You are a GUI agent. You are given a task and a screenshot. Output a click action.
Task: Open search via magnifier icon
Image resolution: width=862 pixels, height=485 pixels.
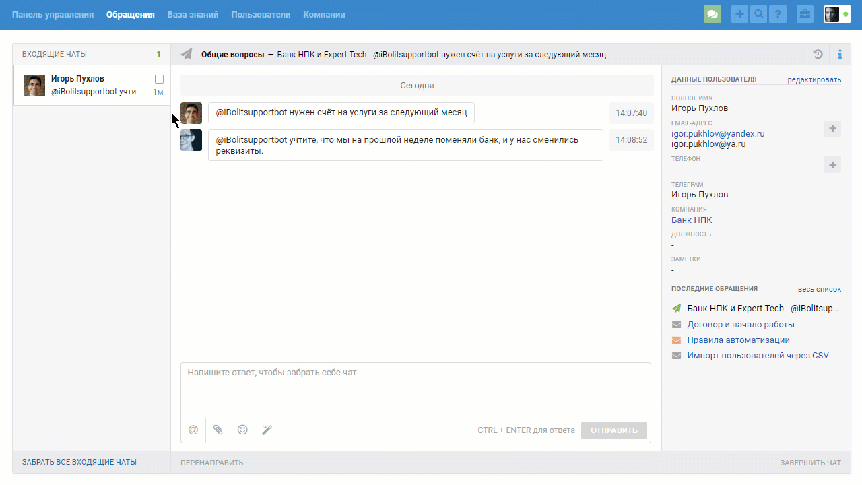(759, 14)
